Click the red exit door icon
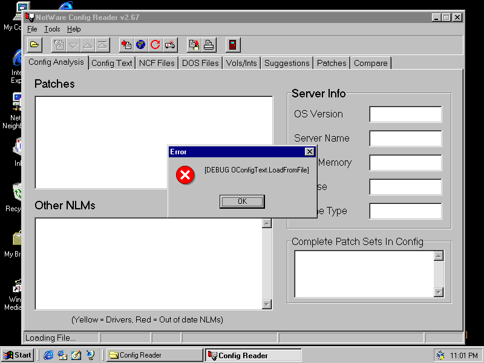Viewport: 484px width, 363px height. pyautogui.click(x=233, y=45)
